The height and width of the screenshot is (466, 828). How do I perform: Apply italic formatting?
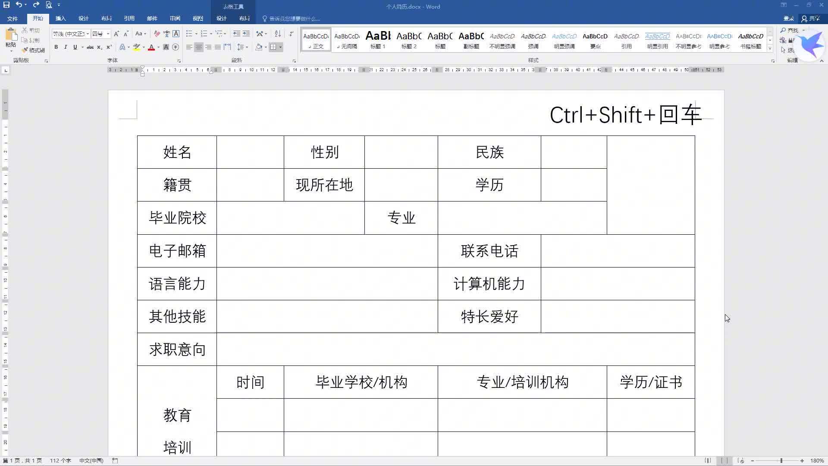tap(66, 47)
